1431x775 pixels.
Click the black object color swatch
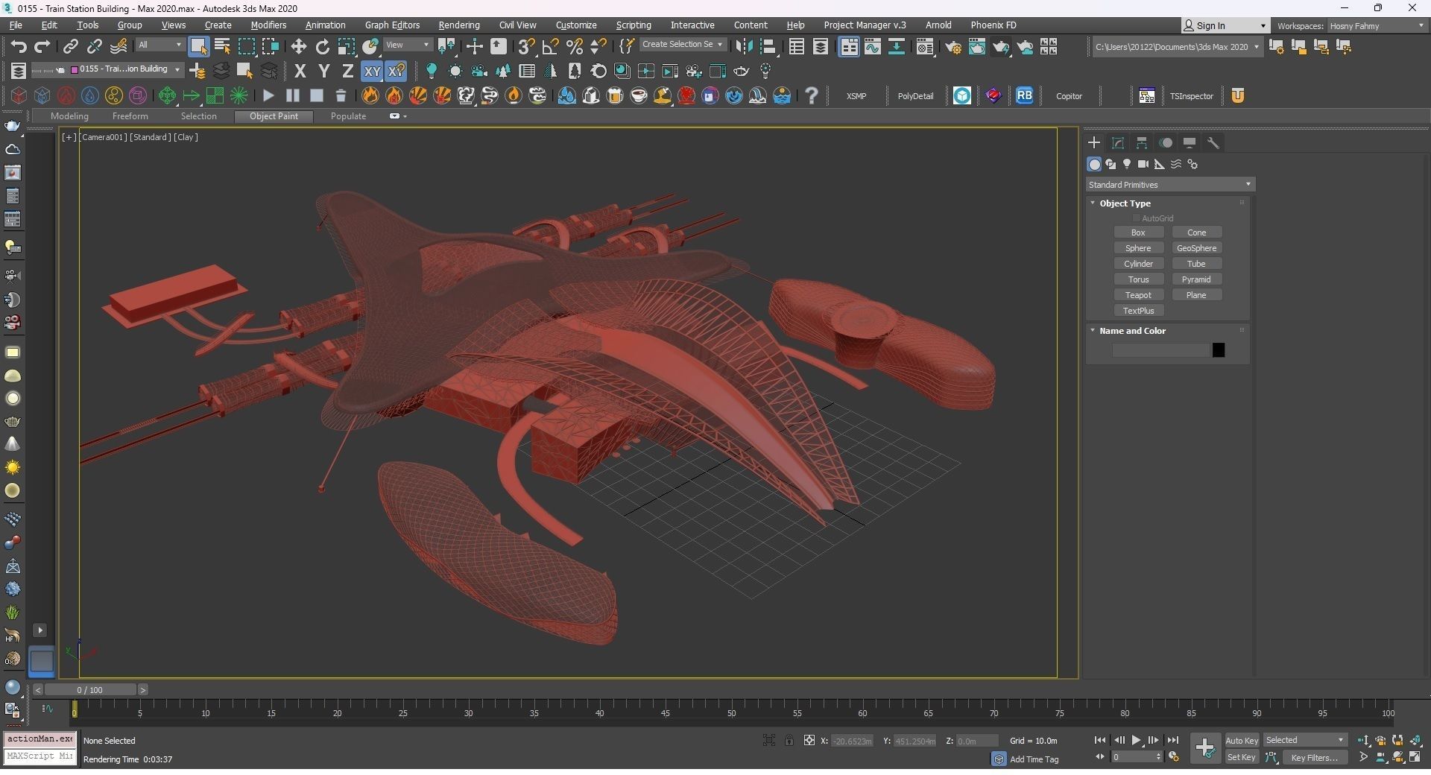click(1218, 350)
